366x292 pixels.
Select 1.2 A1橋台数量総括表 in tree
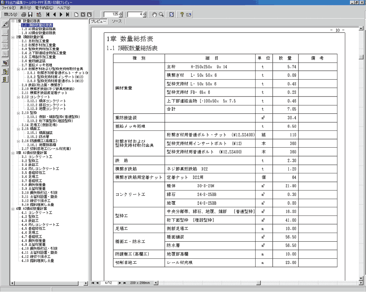39,29
